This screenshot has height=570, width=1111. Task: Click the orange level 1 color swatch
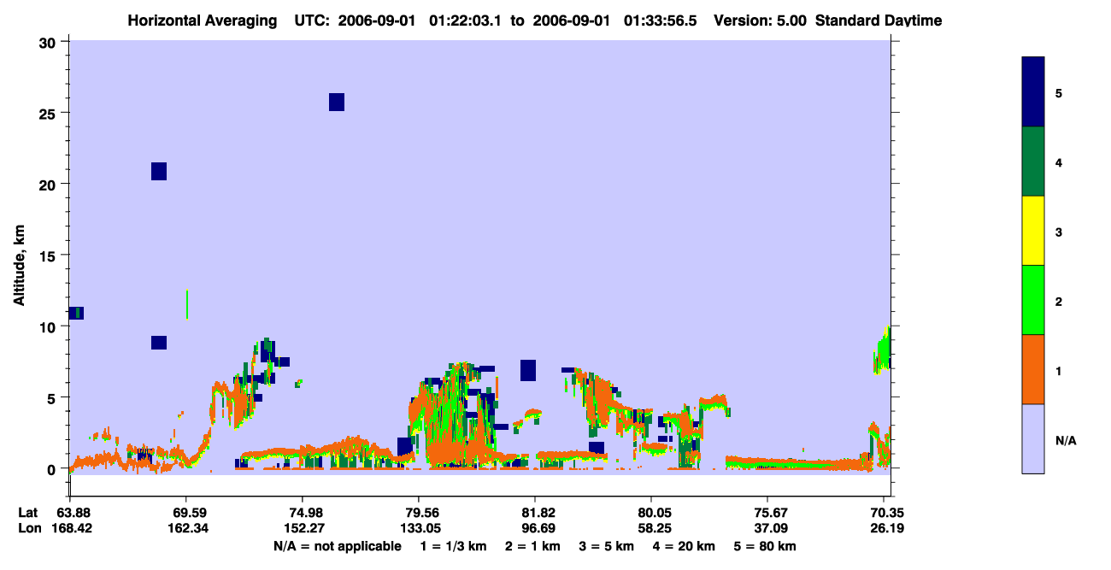(1033, 369)
